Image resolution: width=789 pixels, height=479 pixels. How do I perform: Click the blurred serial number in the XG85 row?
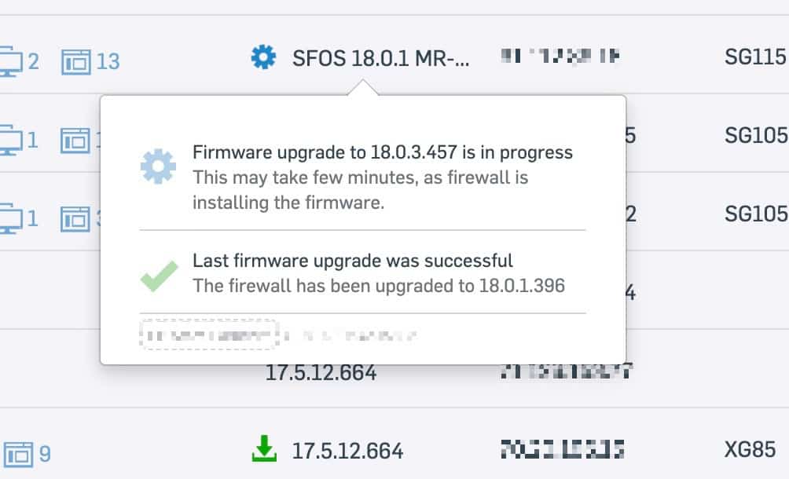coord(562,450)
